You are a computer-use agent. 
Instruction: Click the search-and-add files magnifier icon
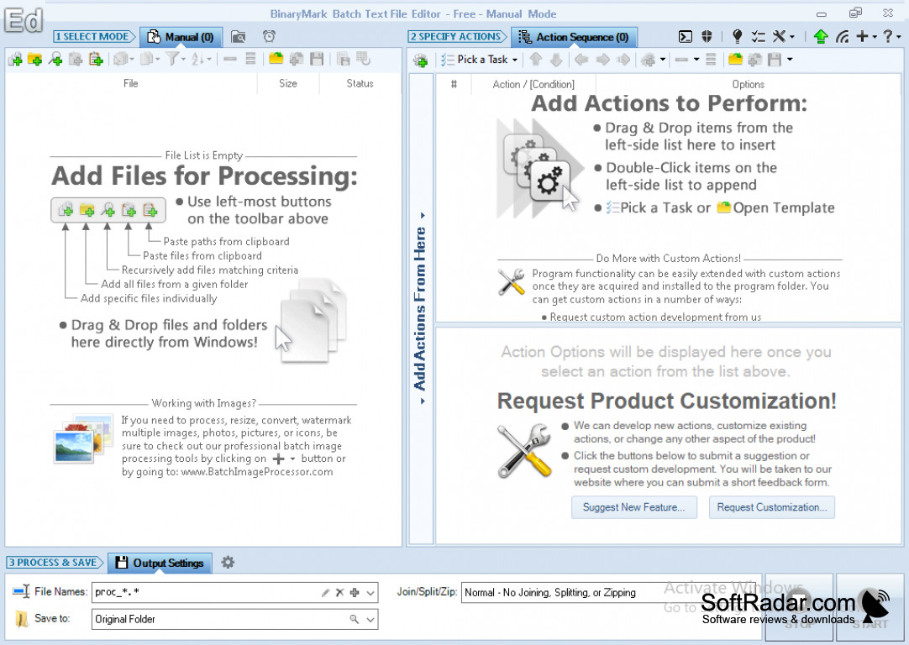(x=55, y=59)
